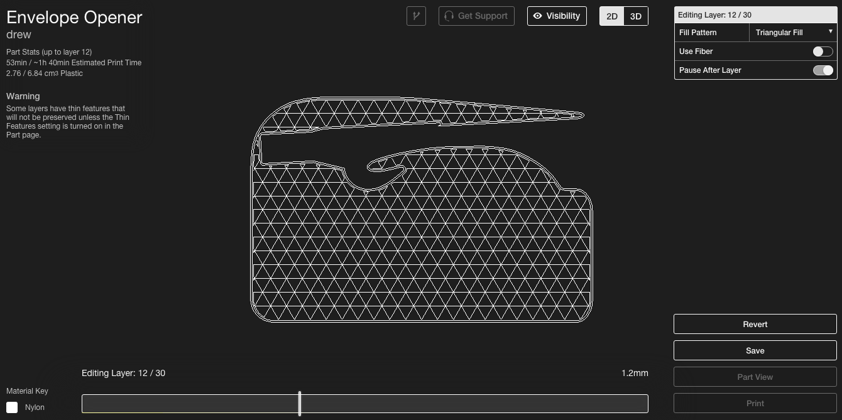Viewport: 842px width, 420px height.
Task: Switch to 3D view
Action: coord(636,16)
